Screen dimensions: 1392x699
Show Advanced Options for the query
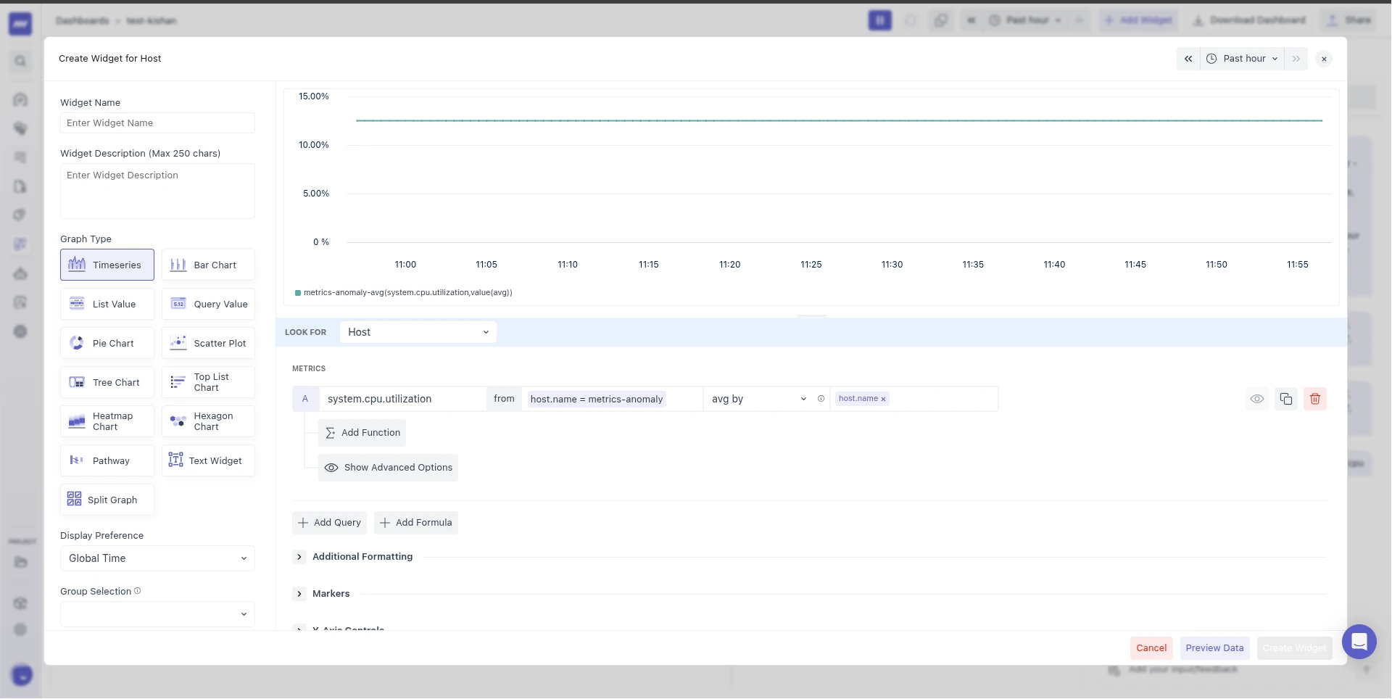pyautogui.click(x=388, y=468)
